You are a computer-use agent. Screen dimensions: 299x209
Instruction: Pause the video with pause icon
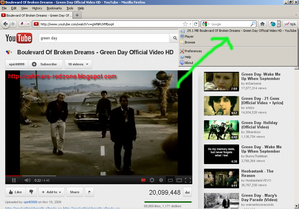point(14,180)
